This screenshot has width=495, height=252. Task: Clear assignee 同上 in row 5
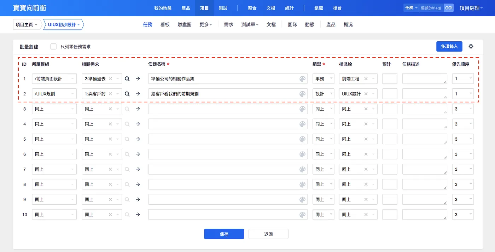tap(366, 139)
